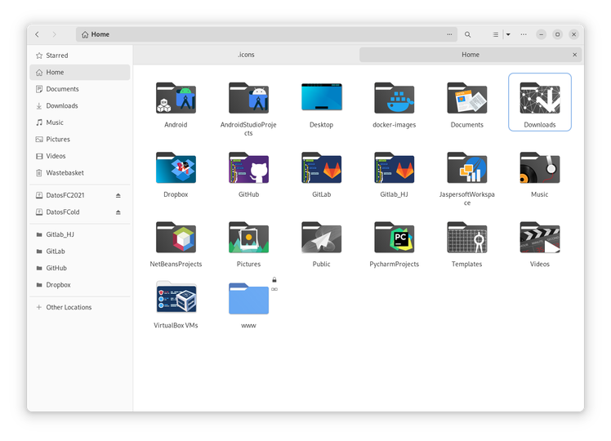611x441 pixels.
Task: Open the www linked folder
Action: (x=248, y=298)
